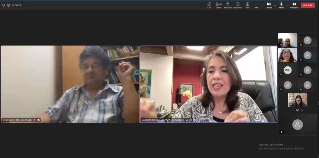319x158 pixels.
Task: Go to previous participants page arrow
Action: point(293,110)
